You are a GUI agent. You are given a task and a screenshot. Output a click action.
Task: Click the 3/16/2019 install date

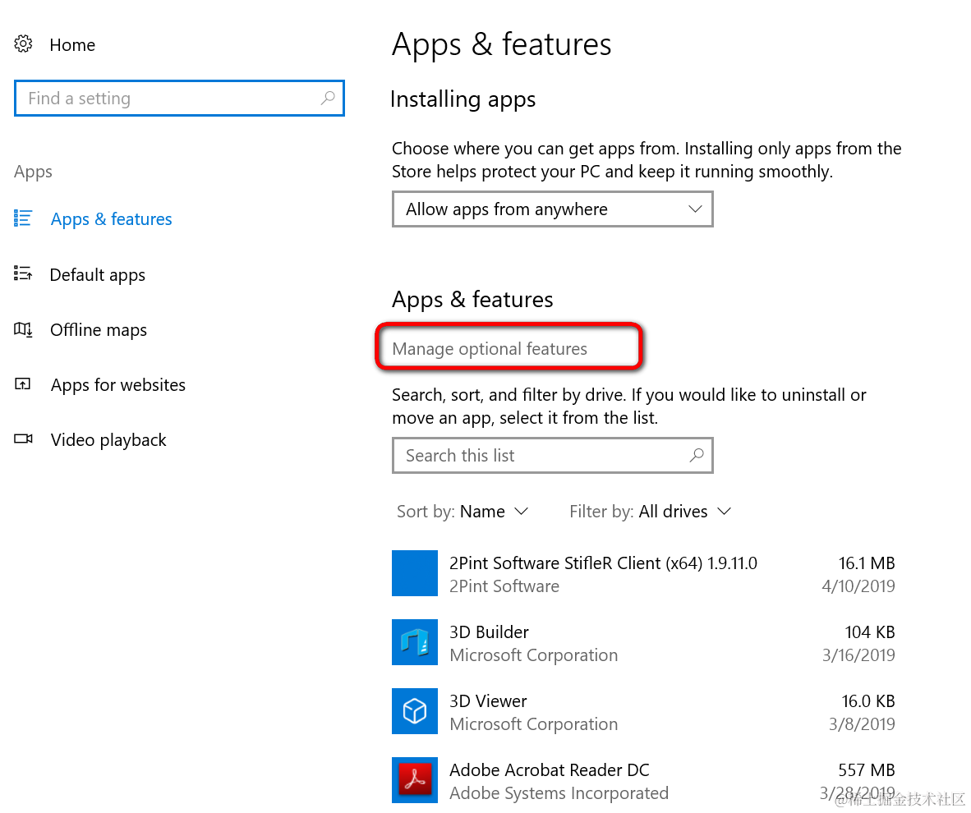pos(858,655)
